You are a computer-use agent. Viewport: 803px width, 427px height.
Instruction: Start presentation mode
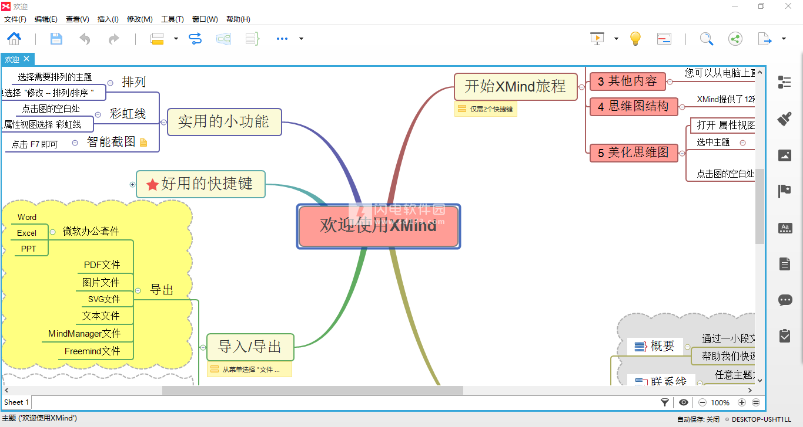(597, 39)
